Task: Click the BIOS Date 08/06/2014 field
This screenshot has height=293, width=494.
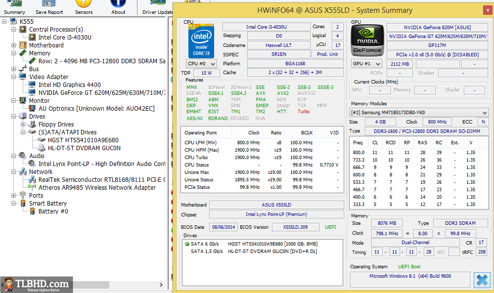Action: (224, 227)
